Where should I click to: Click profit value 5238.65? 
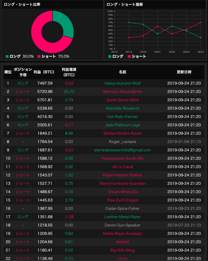[45, 108]
